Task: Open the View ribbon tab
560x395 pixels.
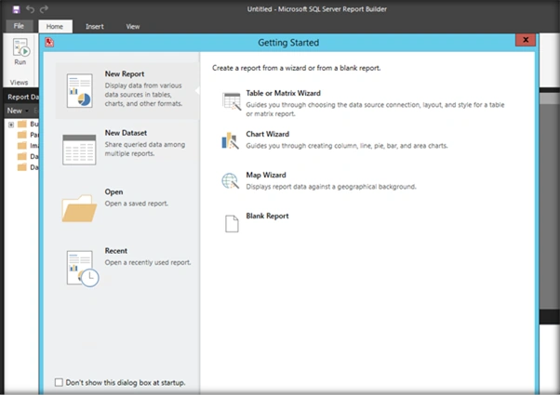Action: [132, 26]
